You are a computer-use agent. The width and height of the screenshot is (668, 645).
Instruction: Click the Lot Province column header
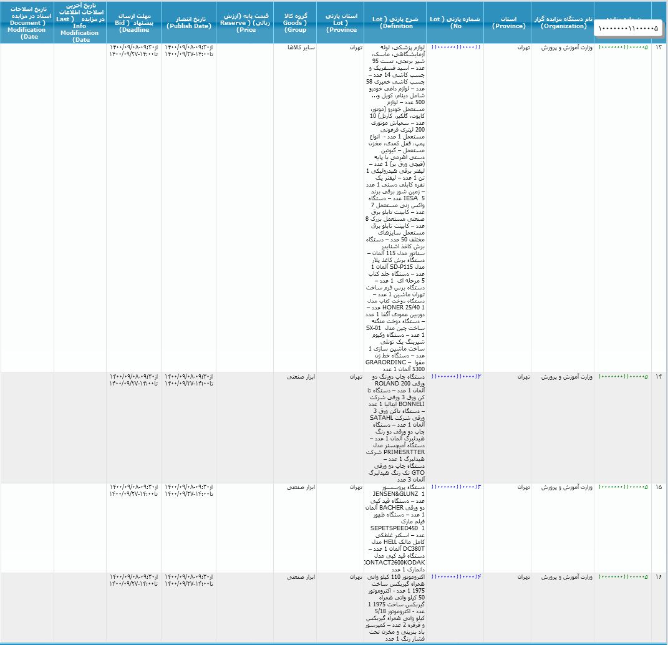(x=342, y=22)
